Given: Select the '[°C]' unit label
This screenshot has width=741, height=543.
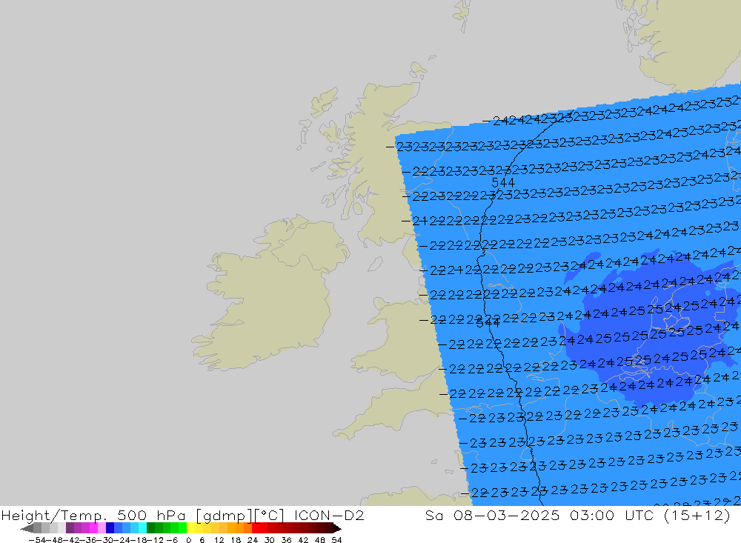Looking at the screenshot, I should [269, 516].
